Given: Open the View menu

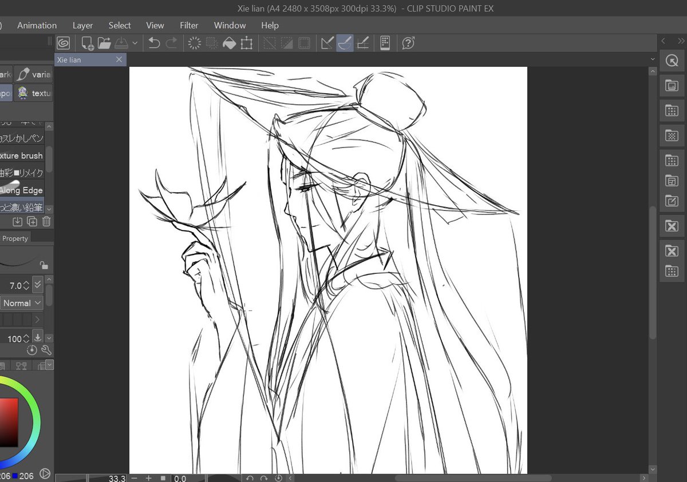Looking at the screenshot, I should coord(155,25).
